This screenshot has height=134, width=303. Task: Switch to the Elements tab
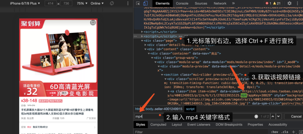pyautogui.click(x=162, y=3)
